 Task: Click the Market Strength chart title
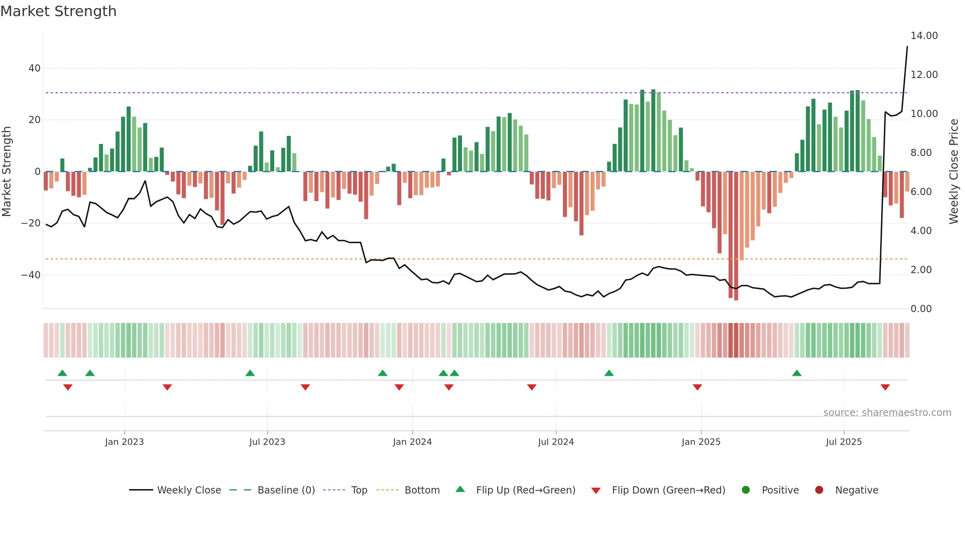point(59,11)
